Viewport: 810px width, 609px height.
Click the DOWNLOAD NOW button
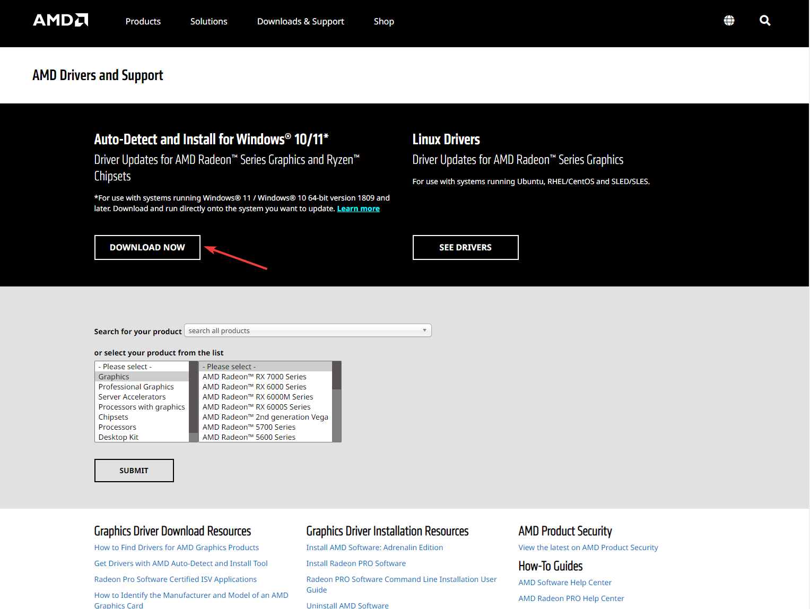click(x=147, y=247)
